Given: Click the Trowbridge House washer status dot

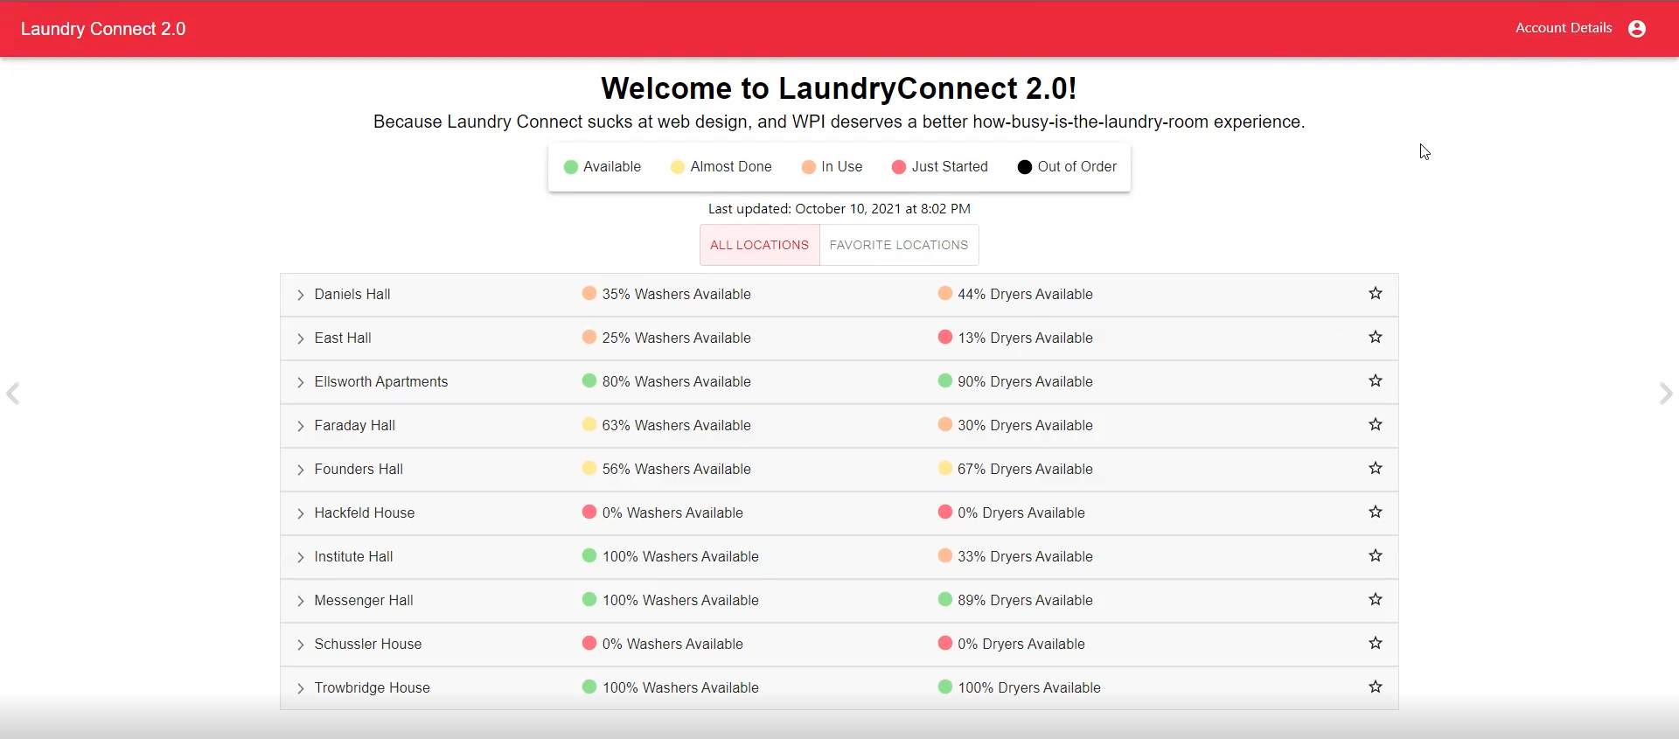Looking at the screenshot, I should (589, 687).
